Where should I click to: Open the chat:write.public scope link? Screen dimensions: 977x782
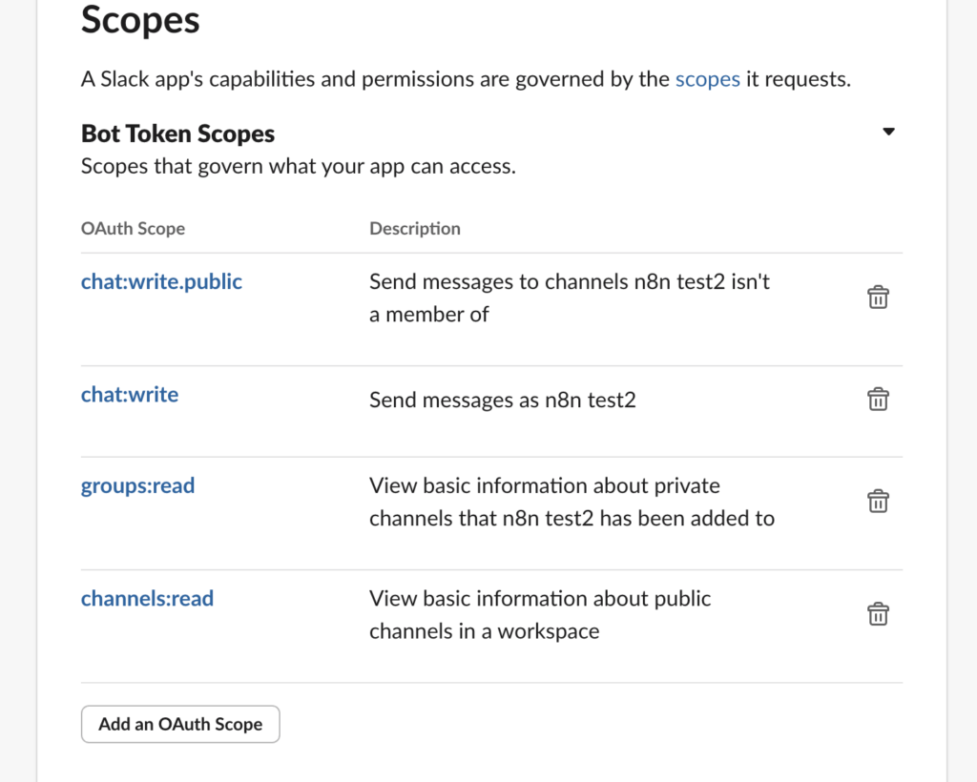click(x=161, y=282)
